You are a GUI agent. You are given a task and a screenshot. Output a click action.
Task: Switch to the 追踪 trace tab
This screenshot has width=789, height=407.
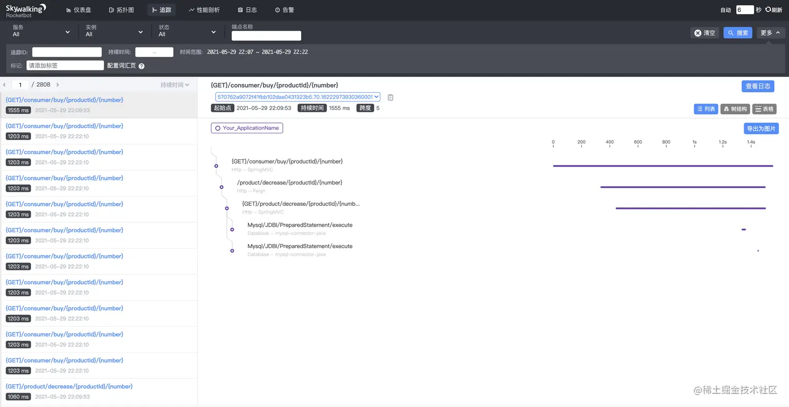pyautogui.click(x=161, y=10)
